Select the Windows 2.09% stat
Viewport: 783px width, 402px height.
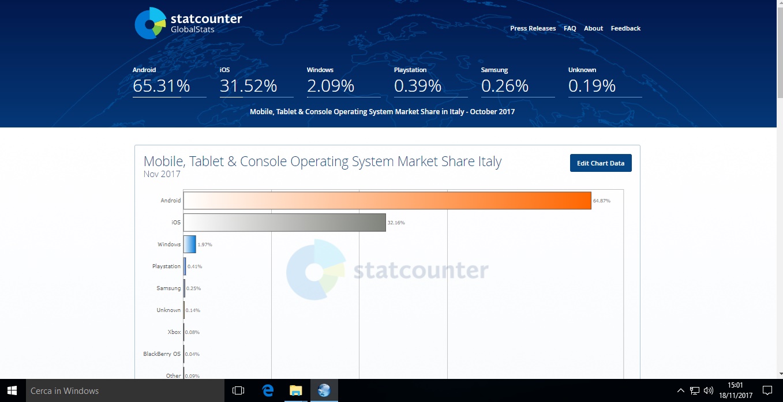click(x=343, y=81)
